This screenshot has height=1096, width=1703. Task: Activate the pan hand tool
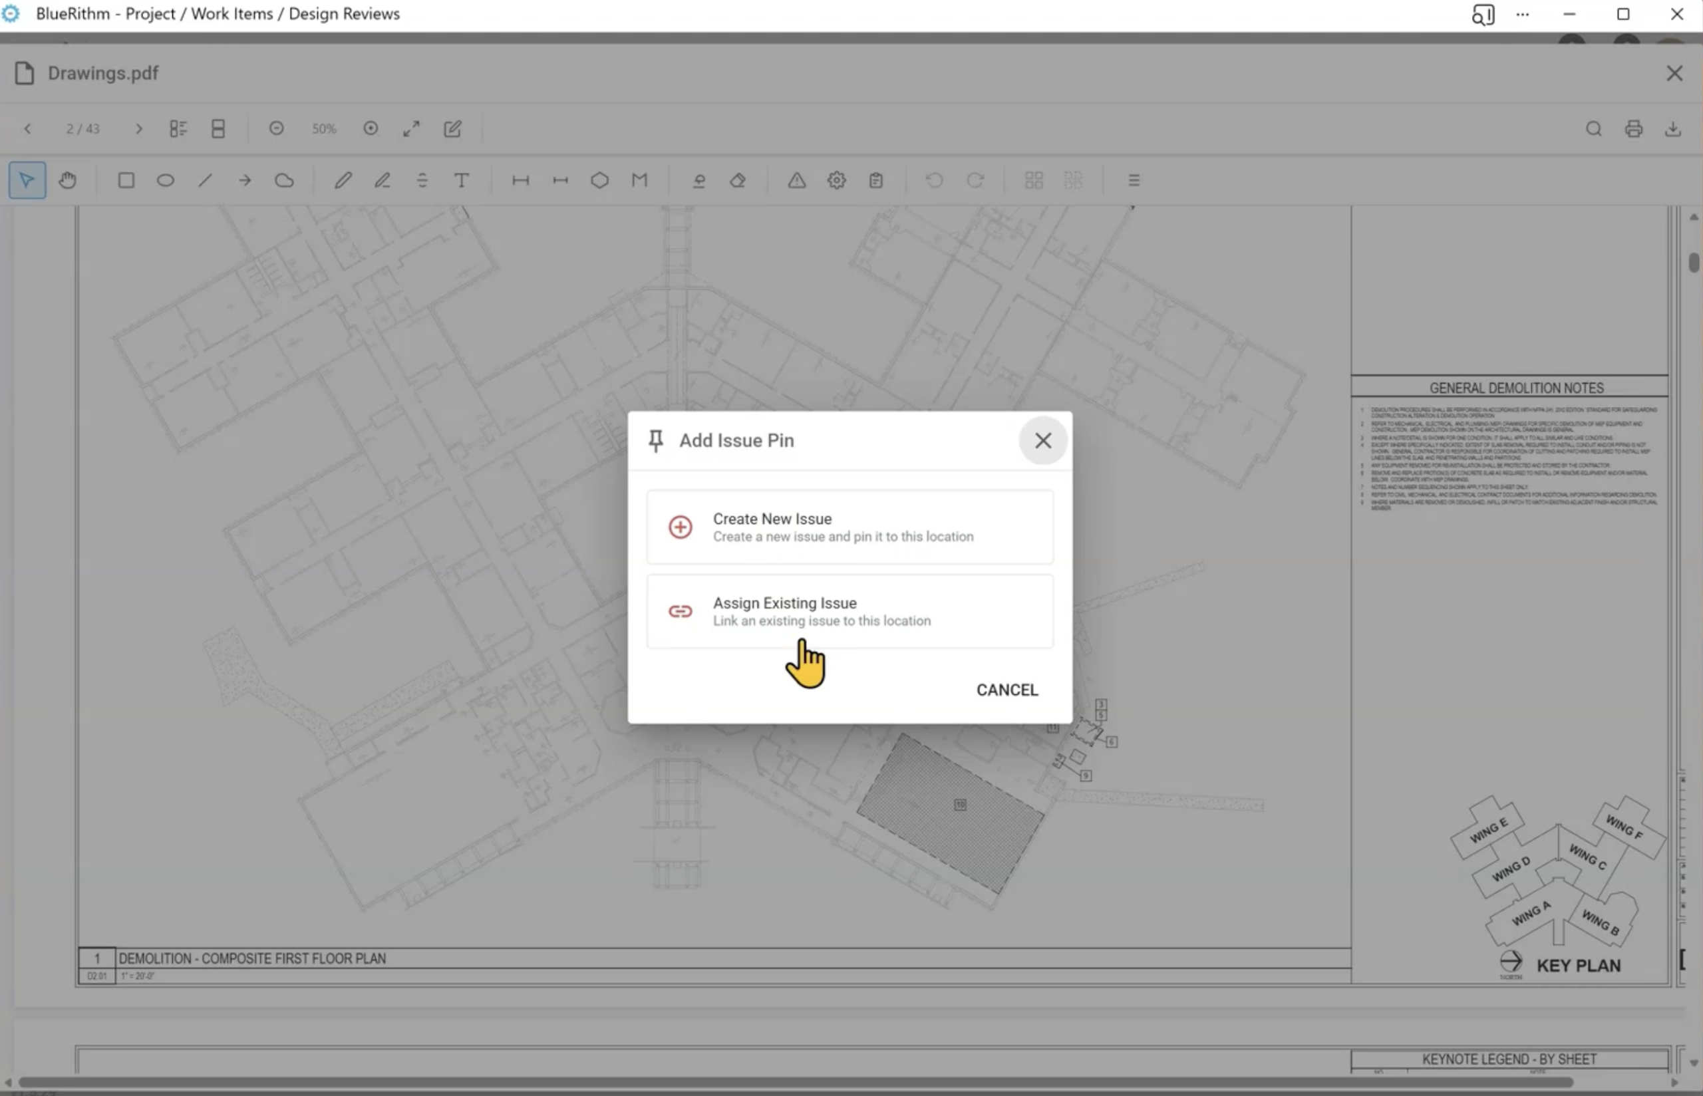[x=68, y=181]
